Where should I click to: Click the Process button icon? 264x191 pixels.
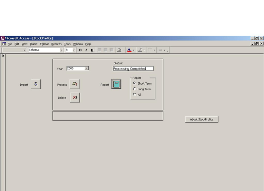point(74,84)
